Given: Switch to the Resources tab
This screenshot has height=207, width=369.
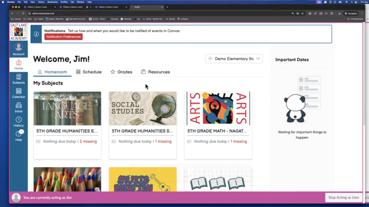Looking at the screenshot, I should [x=155, y=72].
